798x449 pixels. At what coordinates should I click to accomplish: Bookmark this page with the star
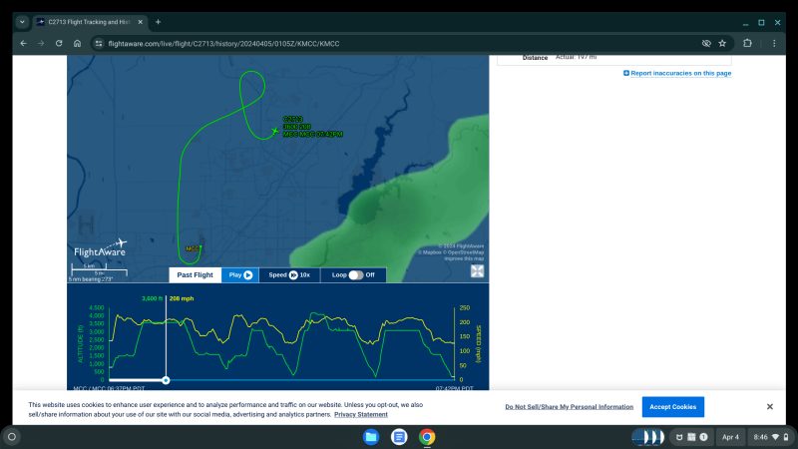[722, 43]
